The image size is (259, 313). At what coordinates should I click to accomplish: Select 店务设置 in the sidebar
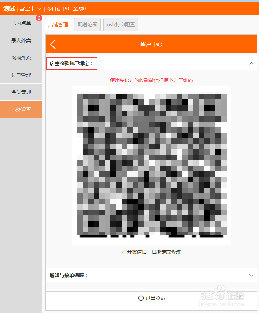tap(21, 109)
